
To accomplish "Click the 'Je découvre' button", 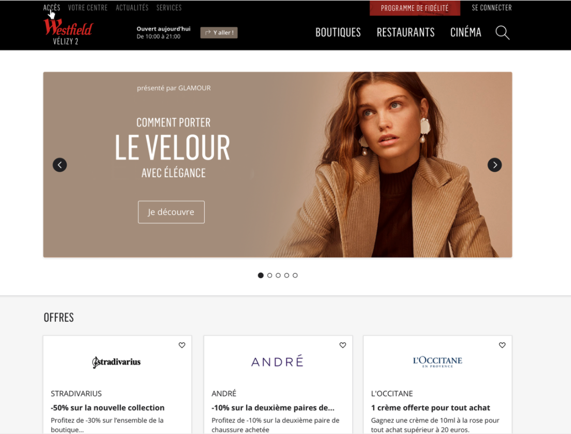I will tap(171, 212).
